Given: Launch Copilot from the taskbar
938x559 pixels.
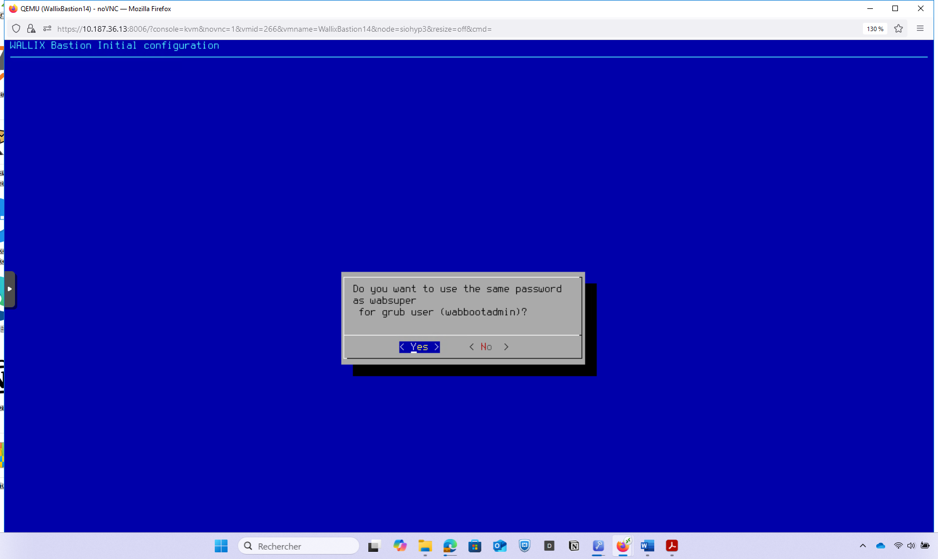Looking at the screenshot, I should (x=399, y=546).
